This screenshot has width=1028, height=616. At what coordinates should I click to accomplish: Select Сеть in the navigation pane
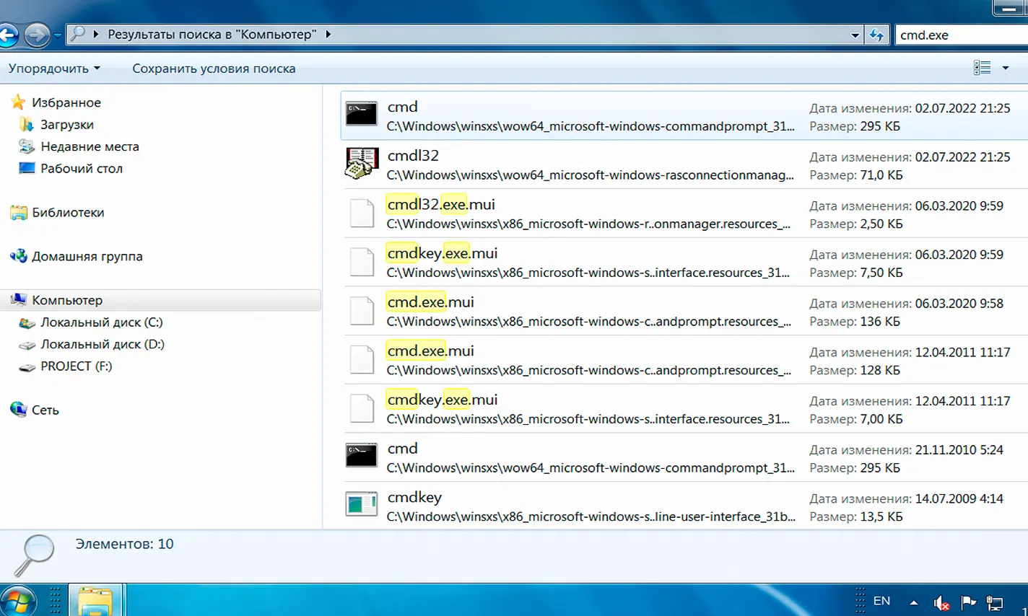coord(45,410)
